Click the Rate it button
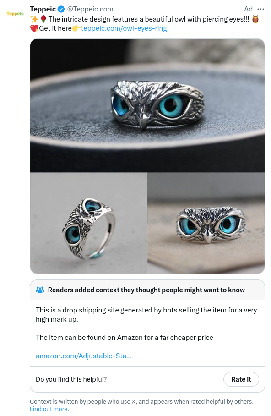Screen dimensions: 271x416 pos(241,379)
